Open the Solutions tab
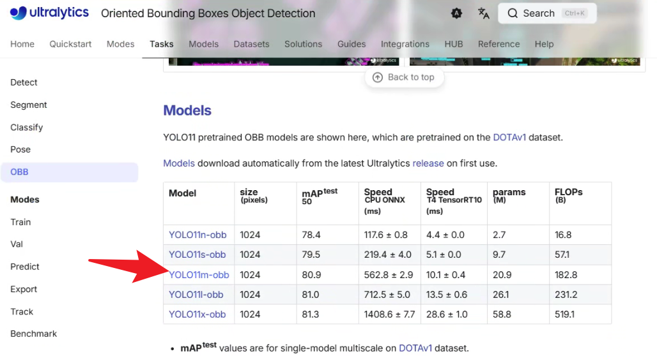The height and width of the screenshot is (356, 657). tap(304, 44)
